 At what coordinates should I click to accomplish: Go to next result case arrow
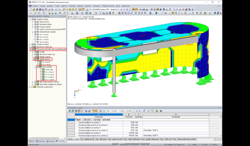[124, 10]
